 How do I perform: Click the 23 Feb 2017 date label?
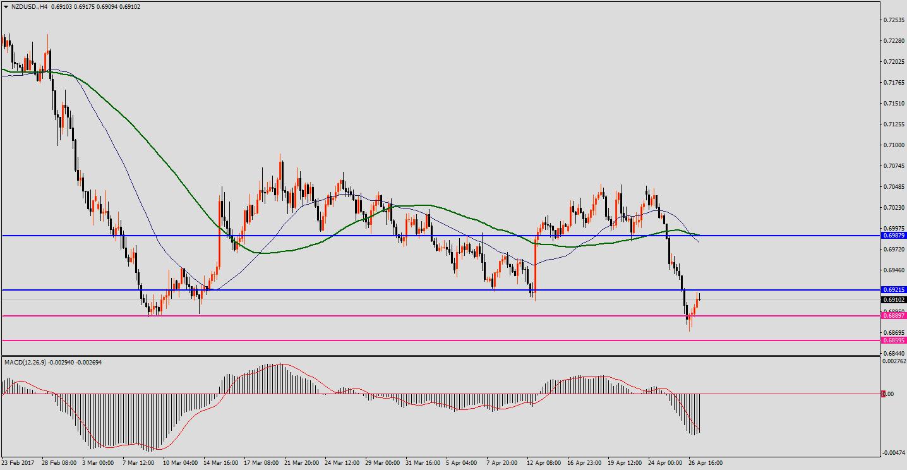point(19,463)
